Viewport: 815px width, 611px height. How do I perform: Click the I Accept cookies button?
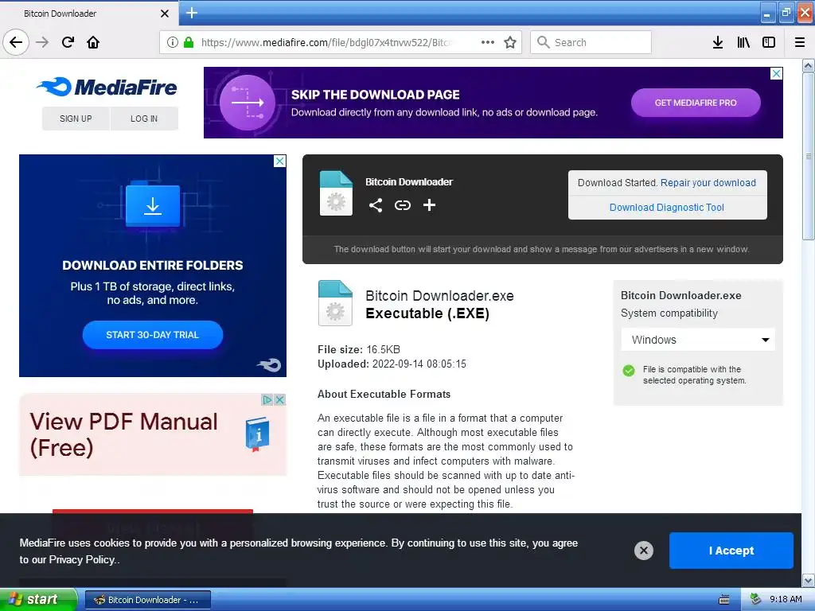[x=731, y=551]
